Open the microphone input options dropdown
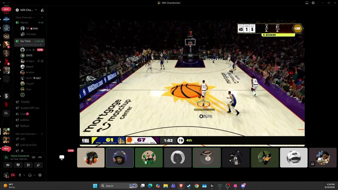The height and width of the screenshot is (190, 338). tap(24, 175)
